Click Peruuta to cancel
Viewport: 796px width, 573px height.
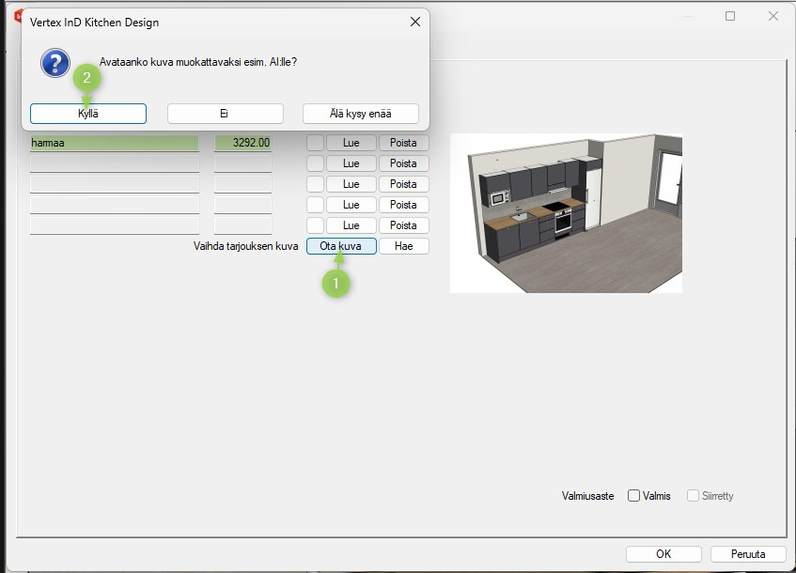coord(748,554)
